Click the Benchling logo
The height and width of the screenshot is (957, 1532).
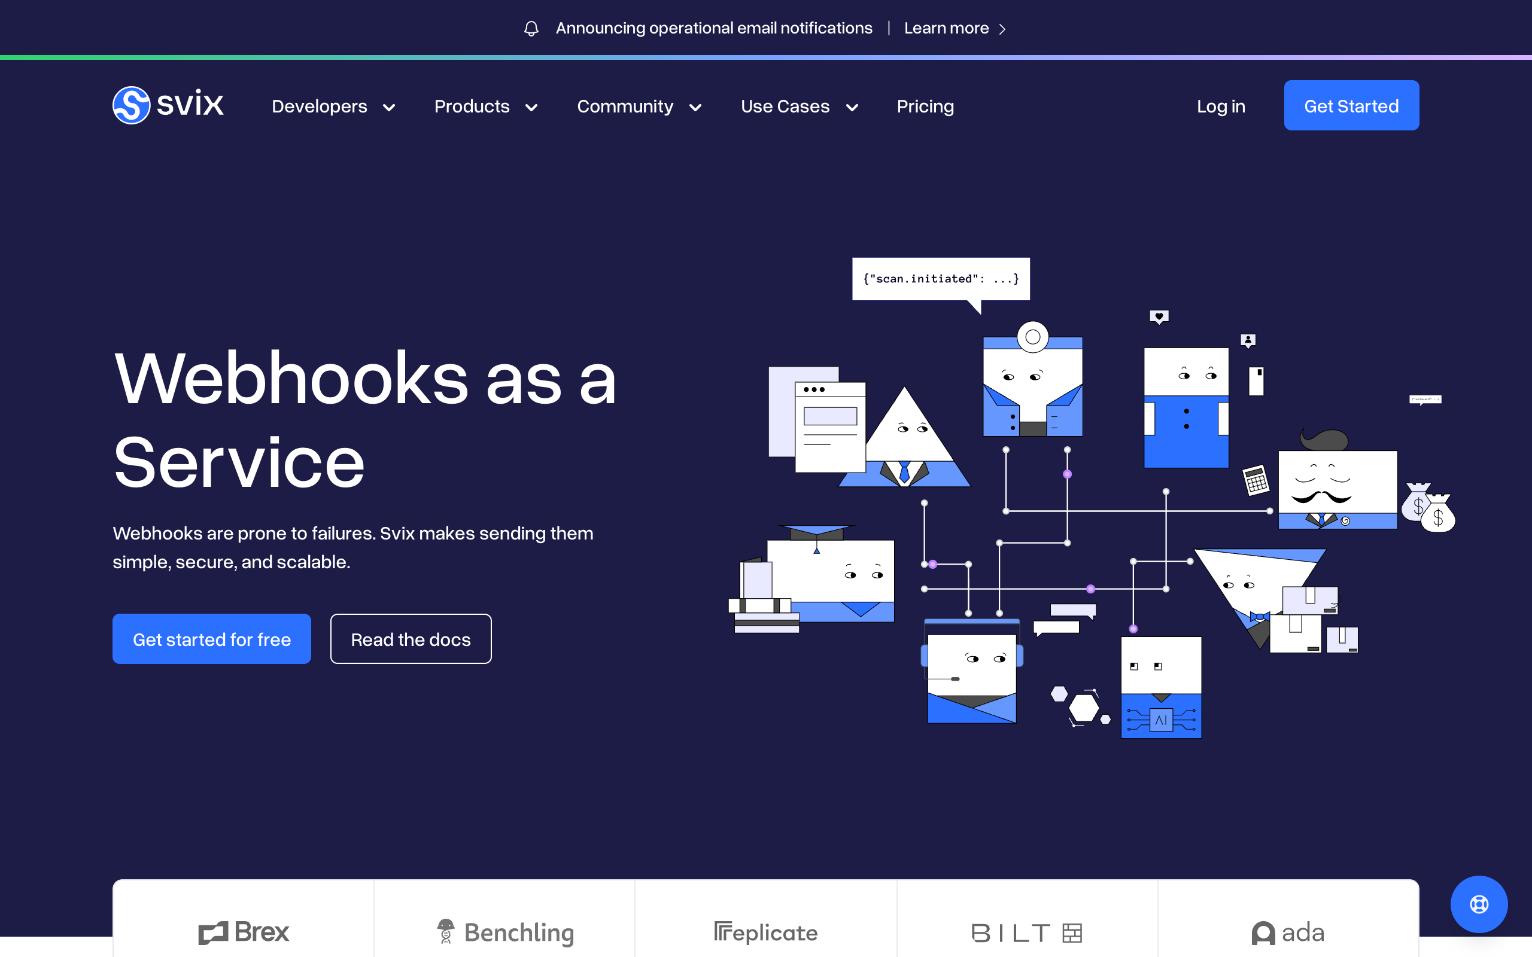[505, 932]
